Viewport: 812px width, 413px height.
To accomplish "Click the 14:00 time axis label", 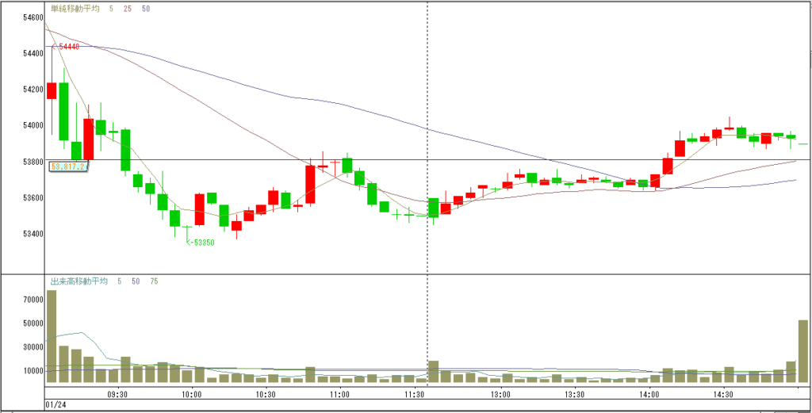I will tap(649, 394).
